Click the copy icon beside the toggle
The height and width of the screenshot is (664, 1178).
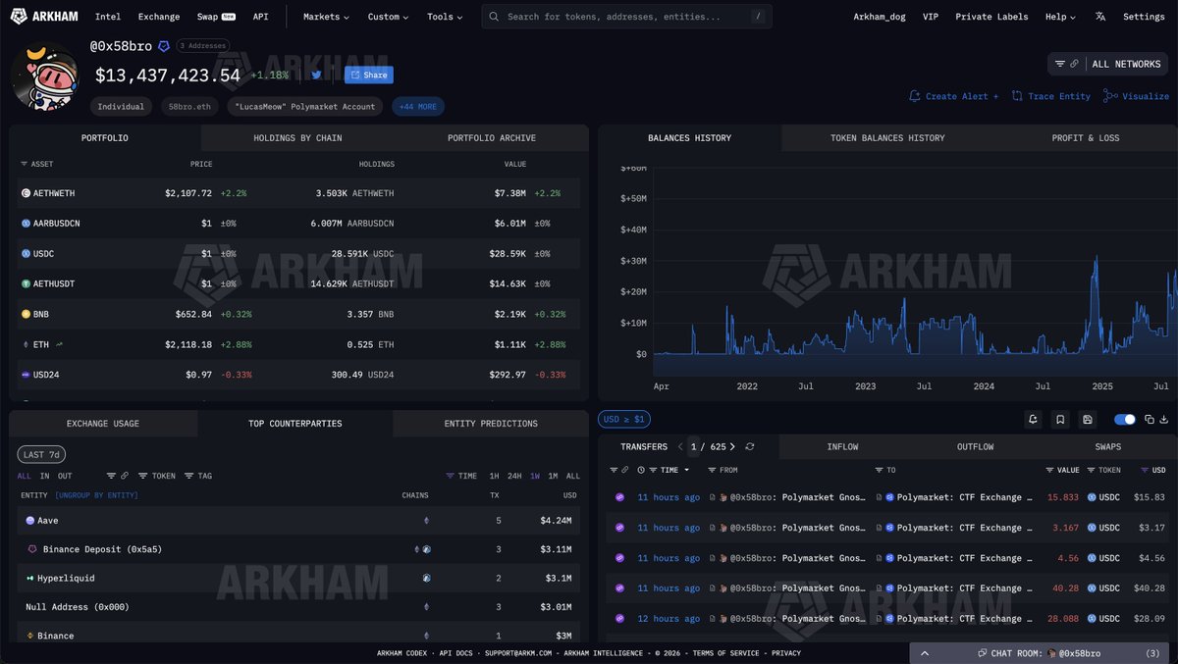[x=1150, y=420]
